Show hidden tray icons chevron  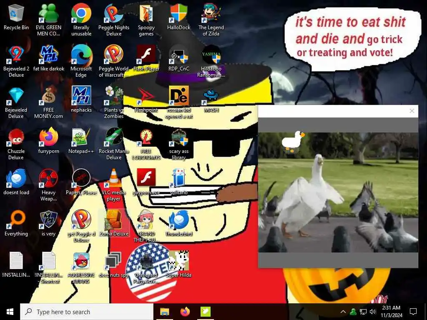343,312
